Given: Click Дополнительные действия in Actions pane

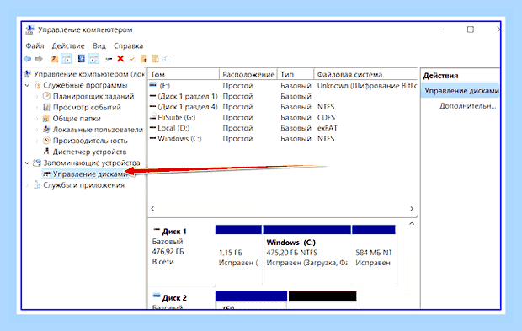Looking at the screenshot, I should click(468, 106).
